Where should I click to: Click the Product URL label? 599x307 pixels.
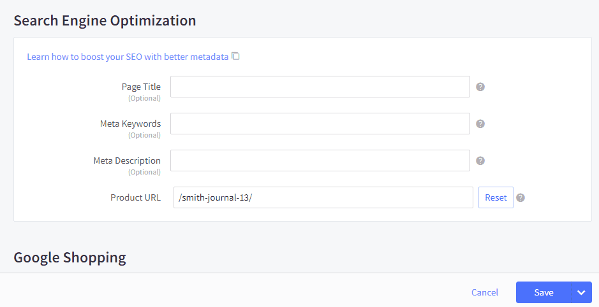tap(136, 197)
